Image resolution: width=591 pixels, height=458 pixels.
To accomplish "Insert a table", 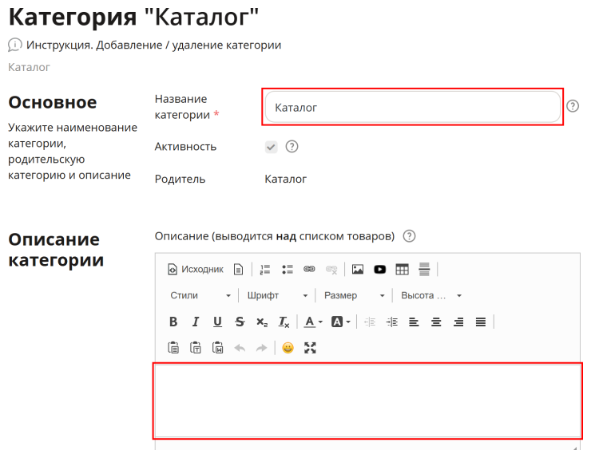I will 403,270.
